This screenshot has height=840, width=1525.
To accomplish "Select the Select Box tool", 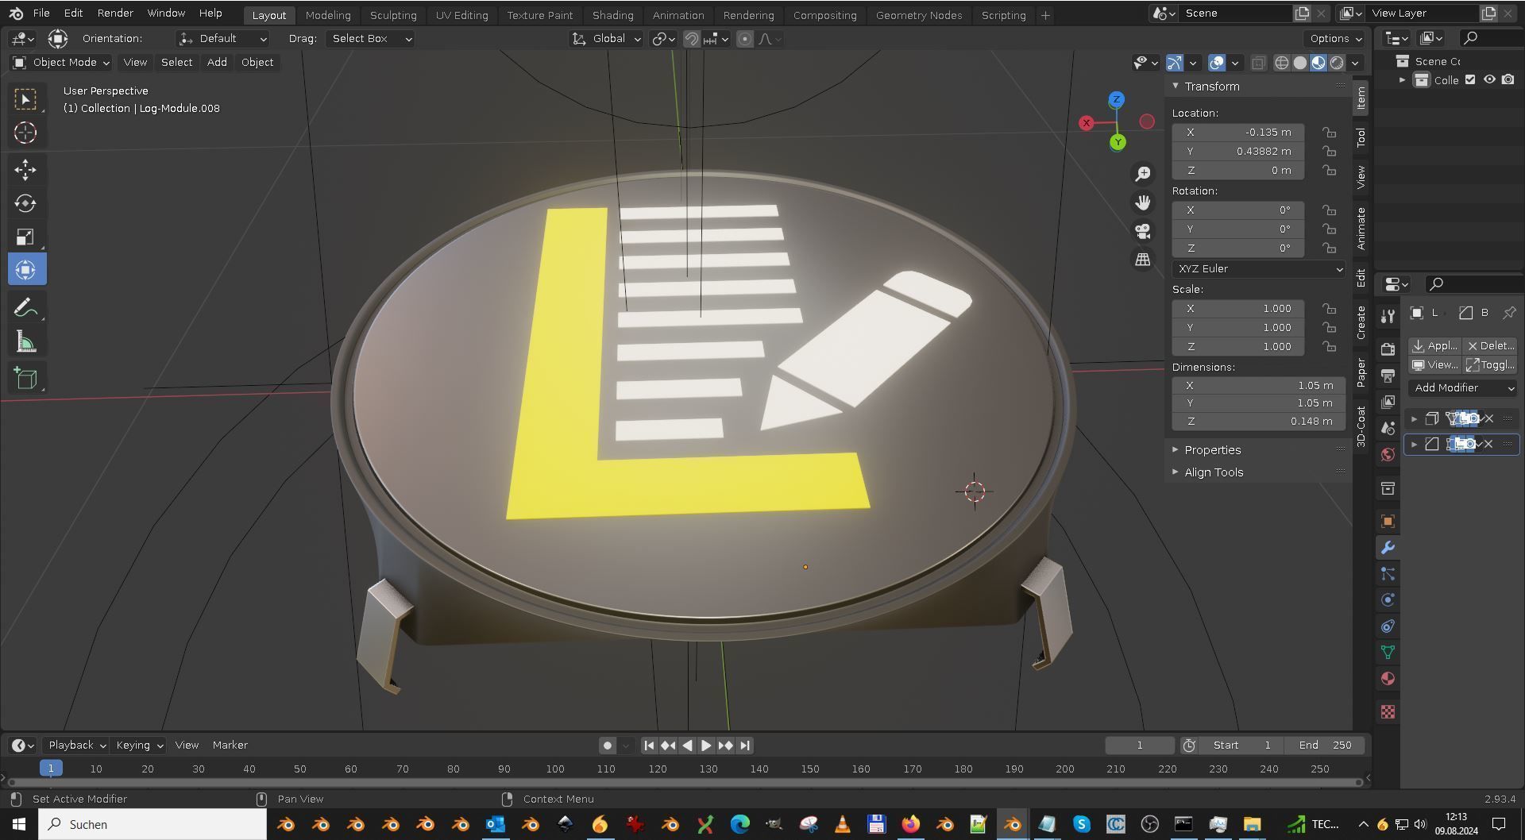I will (25, 99).
